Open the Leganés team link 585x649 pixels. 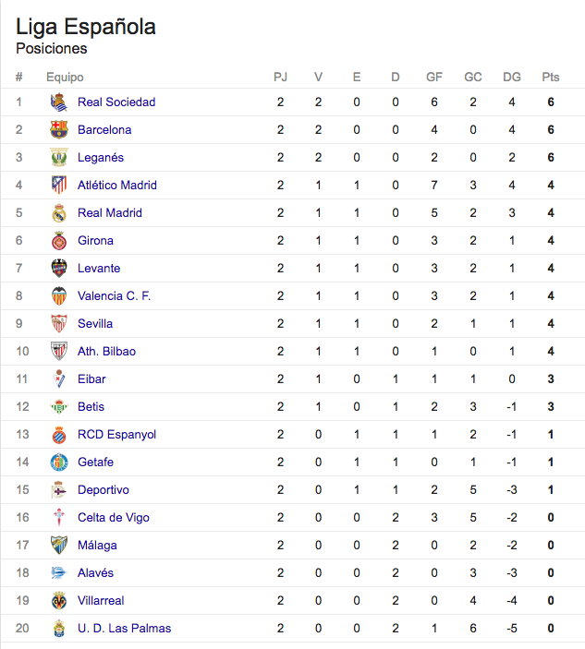click(x=101, y=158)
